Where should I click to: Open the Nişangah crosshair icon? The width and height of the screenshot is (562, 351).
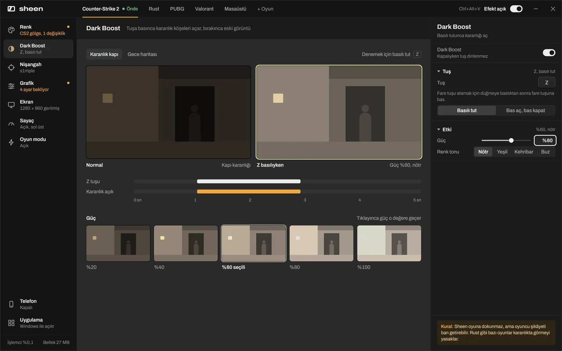pos(11,67)
